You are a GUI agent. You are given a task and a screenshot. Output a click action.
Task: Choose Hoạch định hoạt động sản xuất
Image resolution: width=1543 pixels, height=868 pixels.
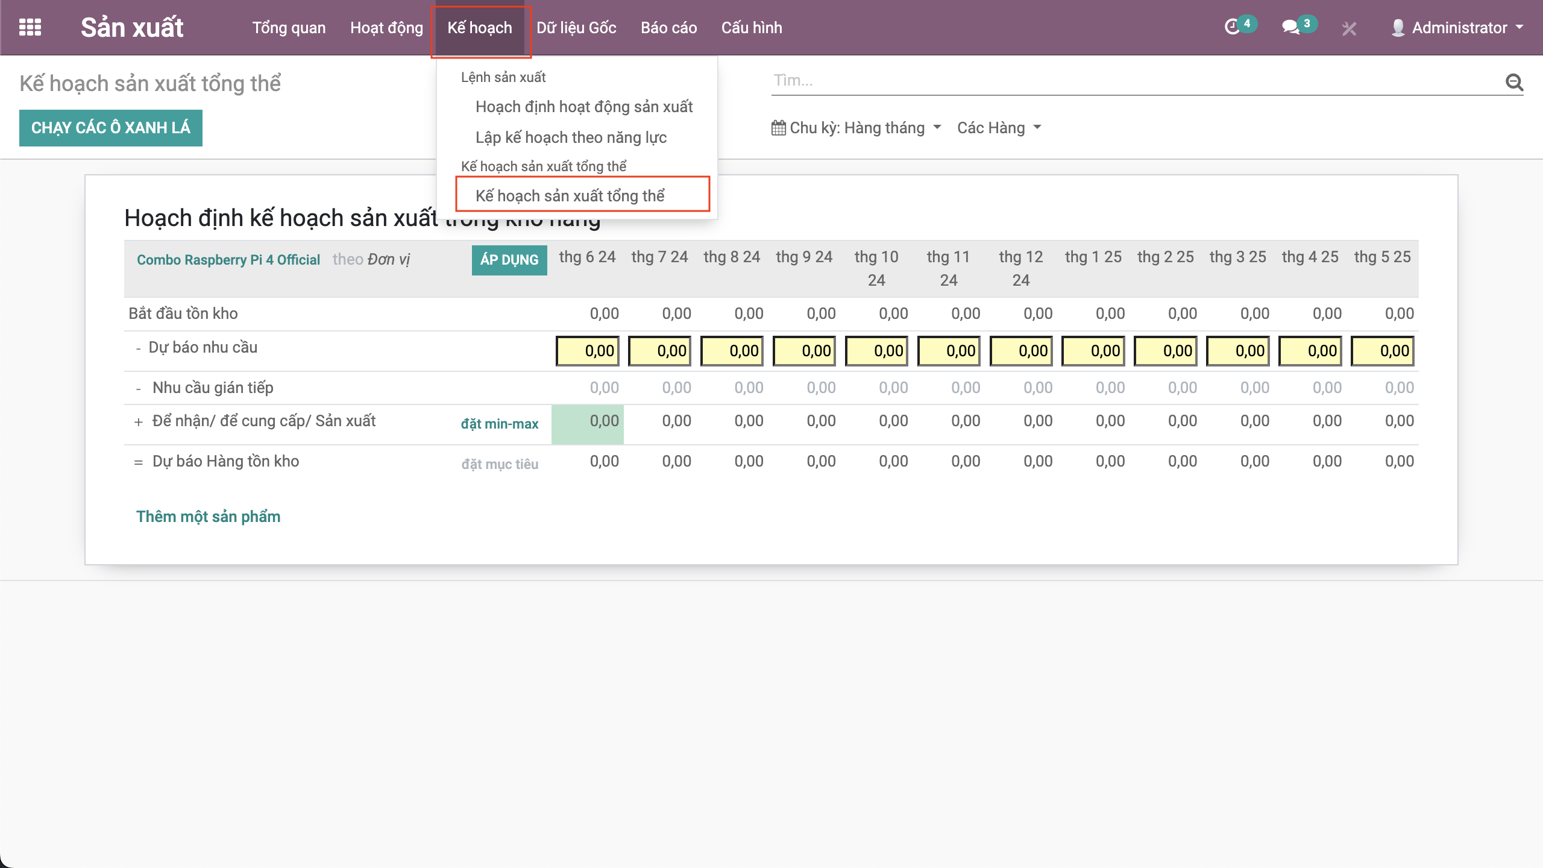point(583,107)
